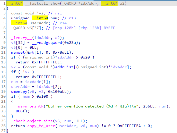
Task: Select the 0x100uLL size in qmemcpy
Action: (57, 92)
